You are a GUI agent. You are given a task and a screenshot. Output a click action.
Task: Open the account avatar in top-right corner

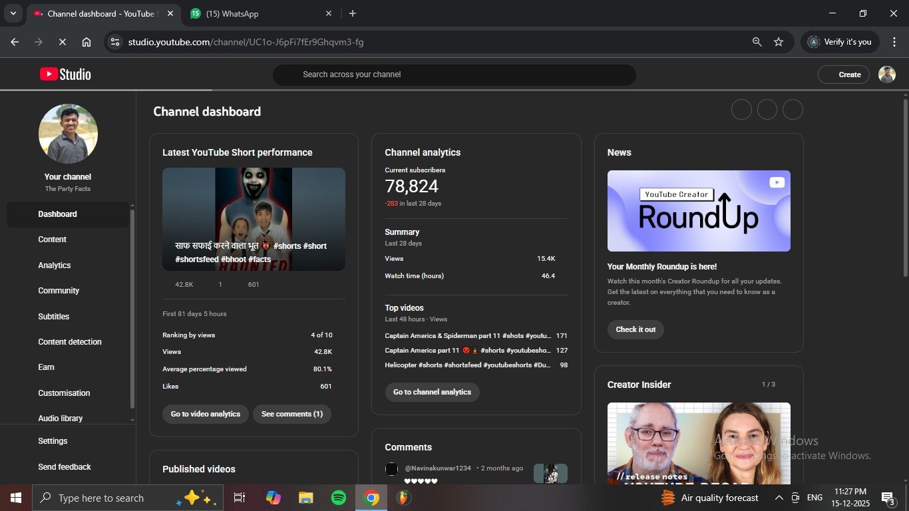(x=886, y=75)
